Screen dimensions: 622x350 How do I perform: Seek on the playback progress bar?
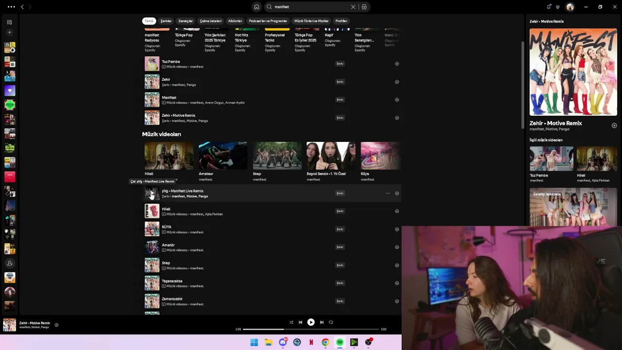pos(311,330)
